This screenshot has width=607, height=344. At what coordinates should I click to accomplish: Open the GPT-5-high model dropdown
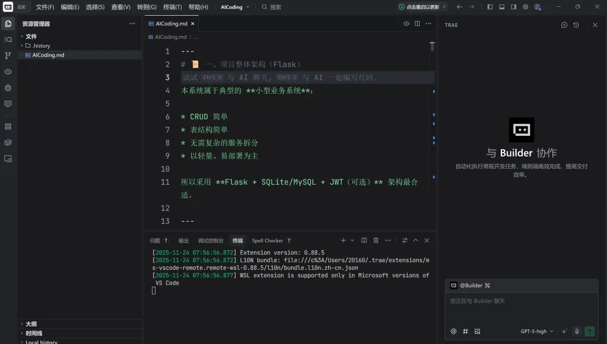point(537,331)
